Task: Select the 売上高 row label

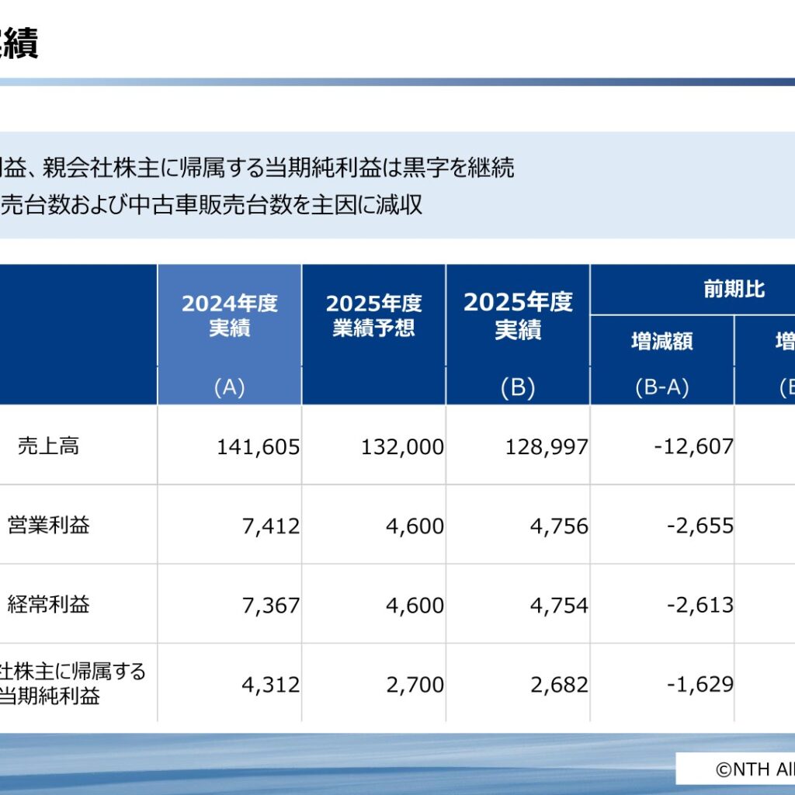Action: 48,446
